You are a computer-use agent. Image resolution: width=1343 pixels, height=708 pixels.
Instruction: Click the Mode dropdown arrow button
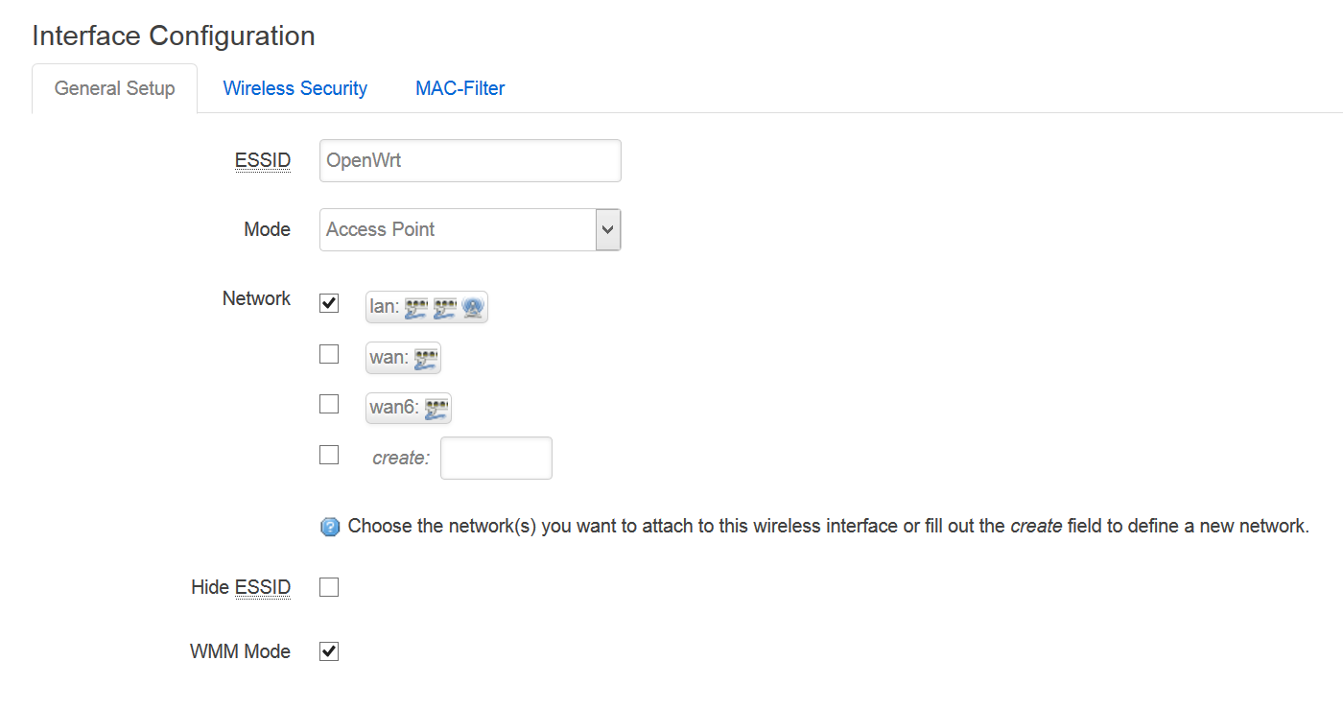[608, 229]
